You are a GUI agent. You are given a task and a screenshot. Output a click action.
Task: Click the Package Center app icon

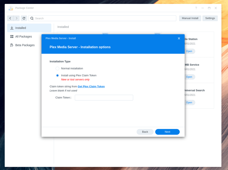(11, 8)
